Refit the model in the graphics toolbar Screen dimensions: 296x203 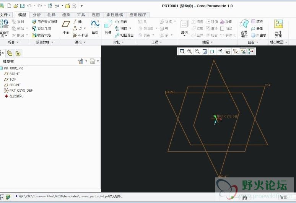[182, 51]
